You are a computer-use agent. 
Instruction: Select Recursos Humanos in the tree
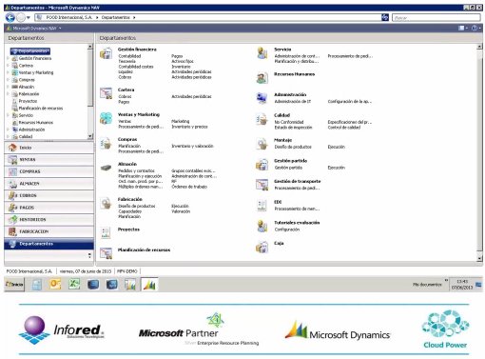click(36, 122)
